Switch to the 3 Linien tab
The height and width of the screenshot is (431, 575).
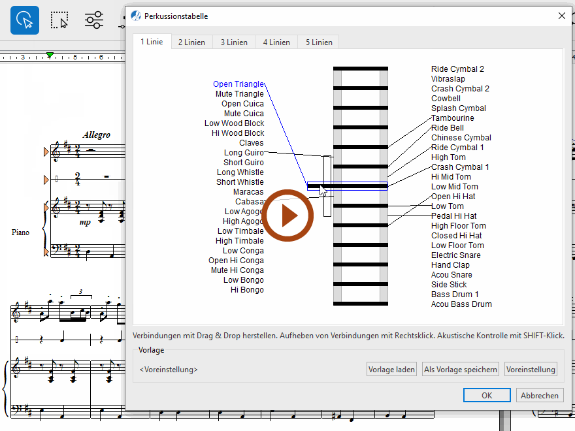[x=234, y=42]
